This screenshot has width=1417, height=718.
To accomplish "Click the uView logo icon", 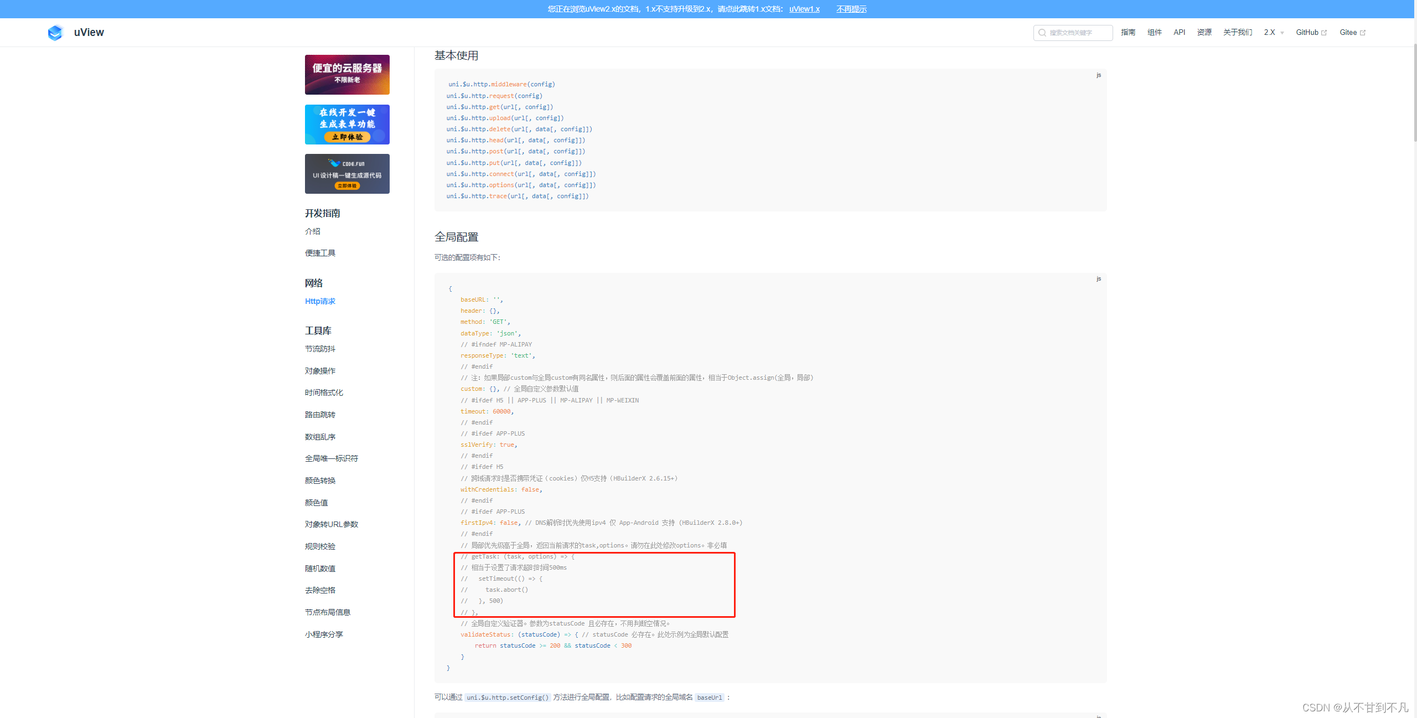I will tap(55, 33).
